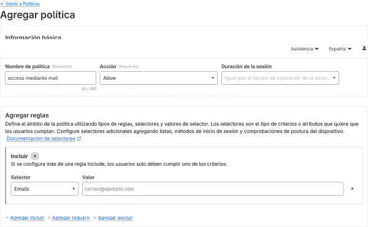This screenshot has height=227, width=368.
Task: Open the Acción dropdown set to Allow
Action: click(x=159, y=78)
